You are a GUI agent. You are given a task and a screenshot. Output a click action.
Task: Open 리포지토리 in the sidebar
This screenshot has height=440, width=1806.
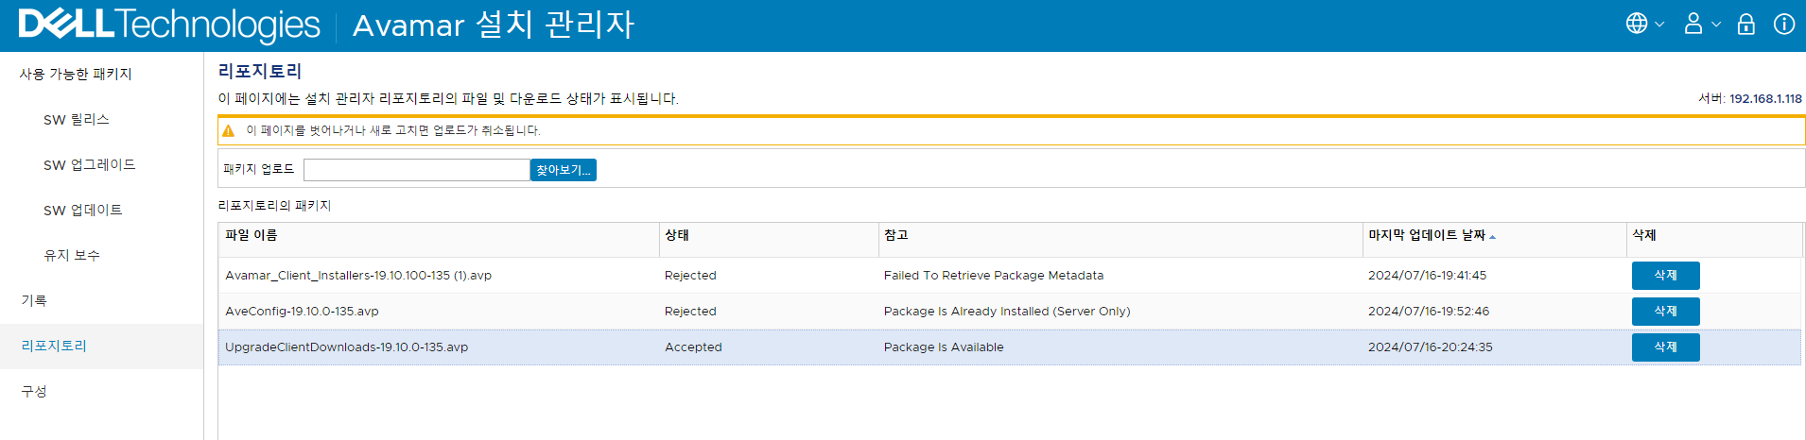click(54, 347)
